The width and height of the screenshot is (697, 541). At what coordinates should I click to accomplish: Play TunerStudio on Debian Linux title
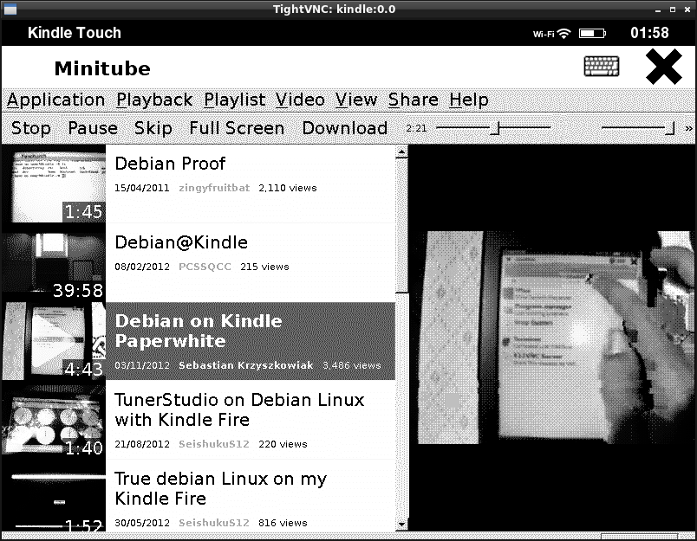[239, 409]
